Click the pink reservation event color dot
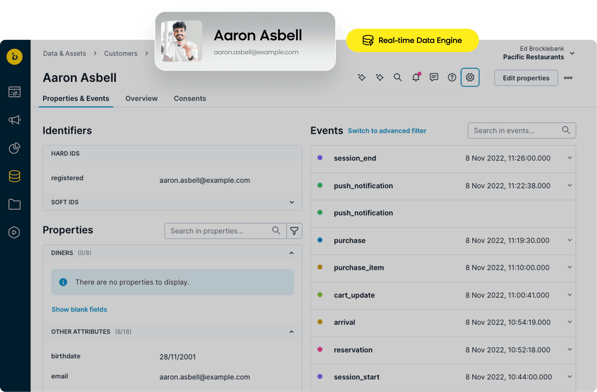Screen dimensions: 597x392 click(x=320, y=349)
